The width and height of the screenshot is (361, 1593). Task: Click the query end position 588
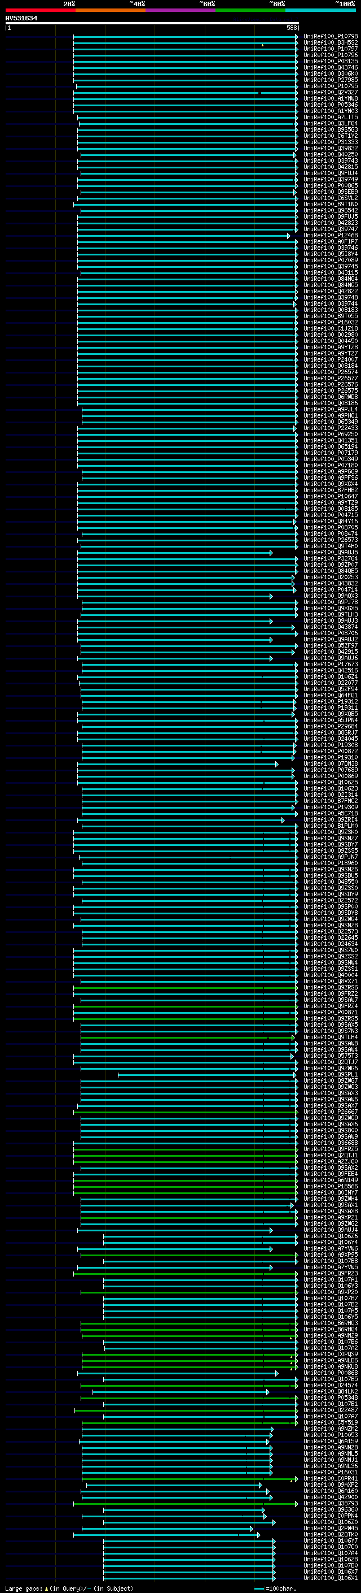point(292,28)
